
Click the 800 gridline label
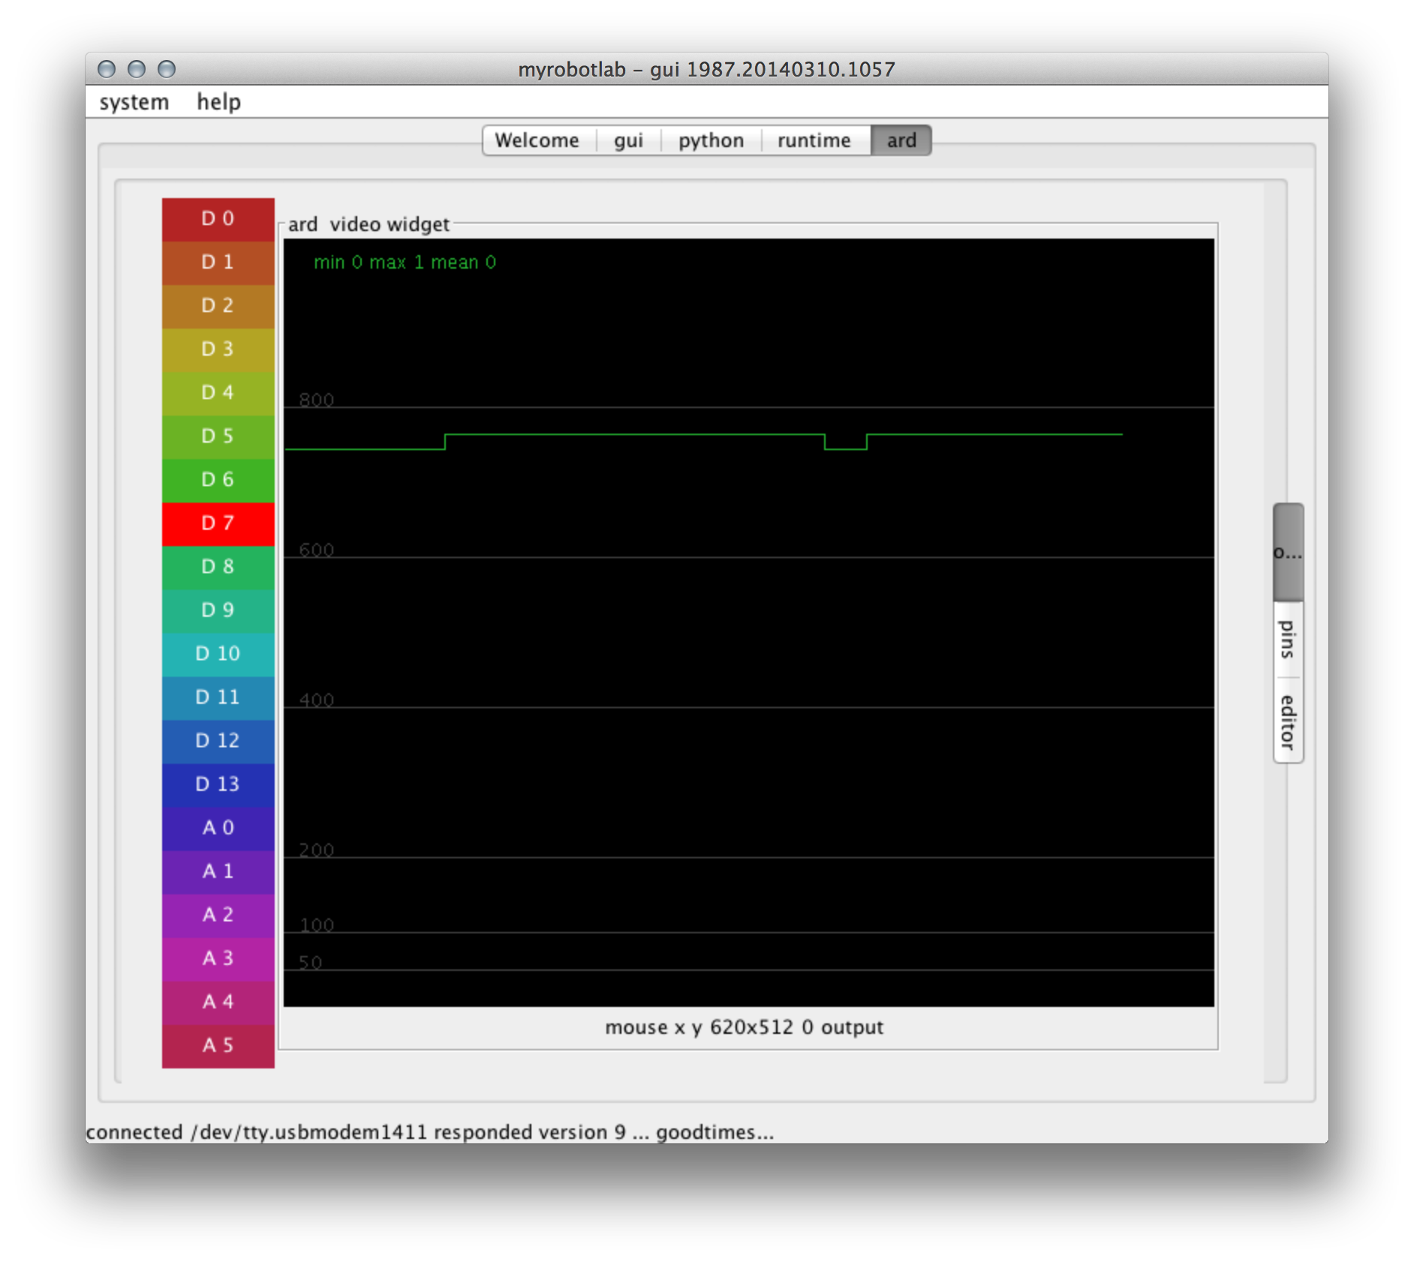(x=316, y=399)
